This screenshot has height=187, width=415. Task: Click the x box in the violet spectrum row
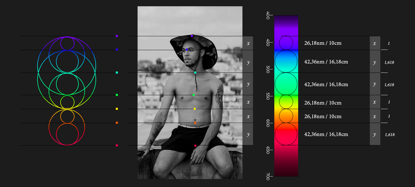tap(375, 43)
